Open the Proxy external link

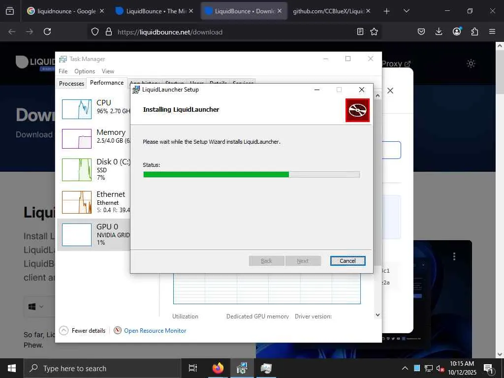coord(396,63)
